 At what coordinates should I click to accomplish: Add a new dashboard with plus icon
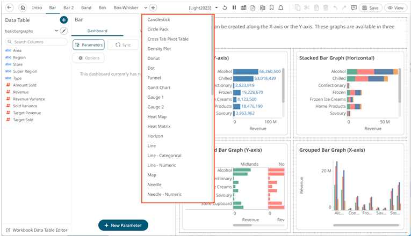tap(153, 8)
